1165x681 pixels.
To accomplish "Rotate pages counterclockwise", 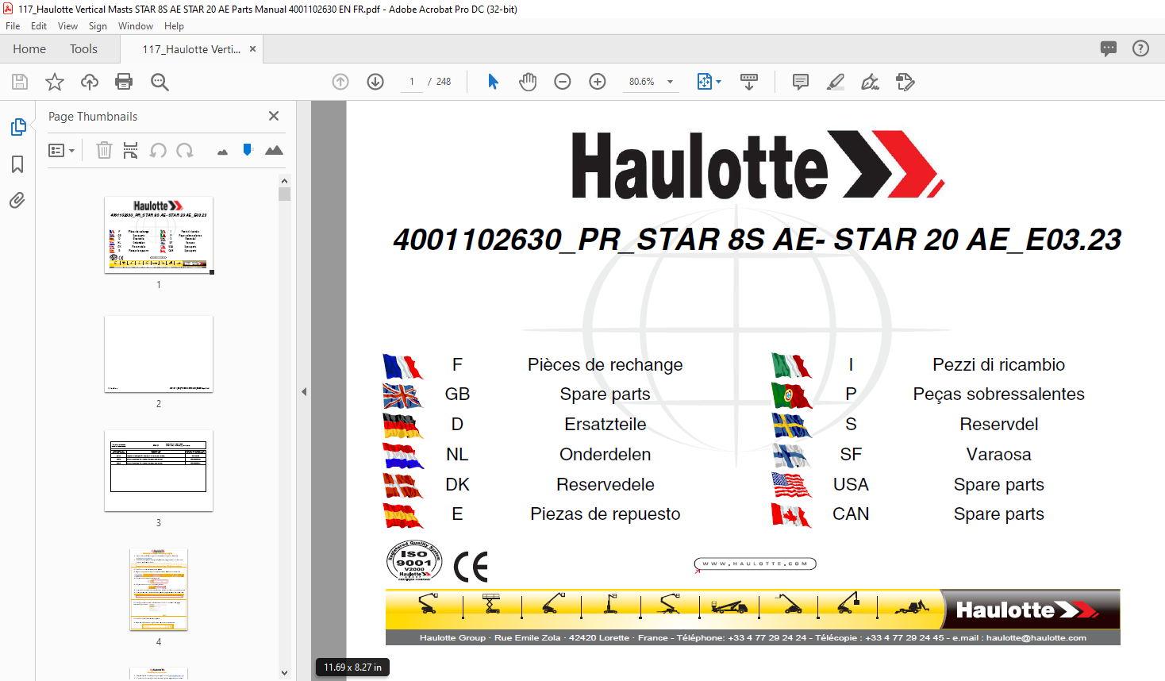I will point(158,150).
